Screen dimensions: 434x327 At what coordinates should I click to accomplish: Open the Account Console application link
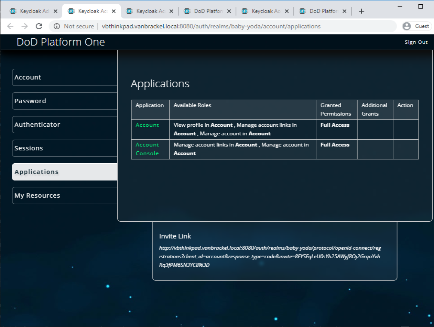(x=147, y=149)
